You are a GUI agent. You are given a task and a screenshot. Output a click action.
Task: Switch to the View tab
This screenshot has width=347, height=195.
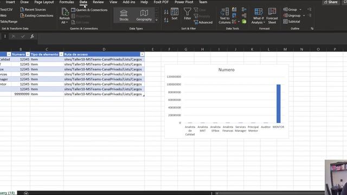click(x=113, y=2)
